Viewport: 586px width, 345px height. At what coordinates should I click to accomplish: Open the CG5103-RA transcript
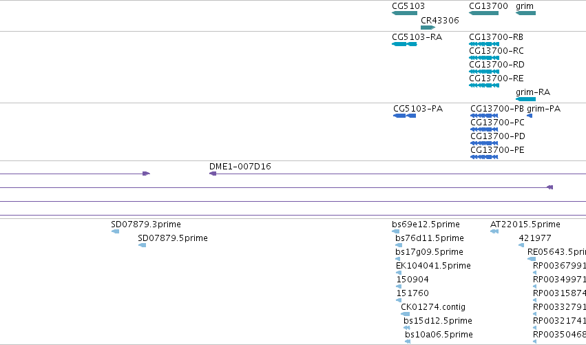417,37
